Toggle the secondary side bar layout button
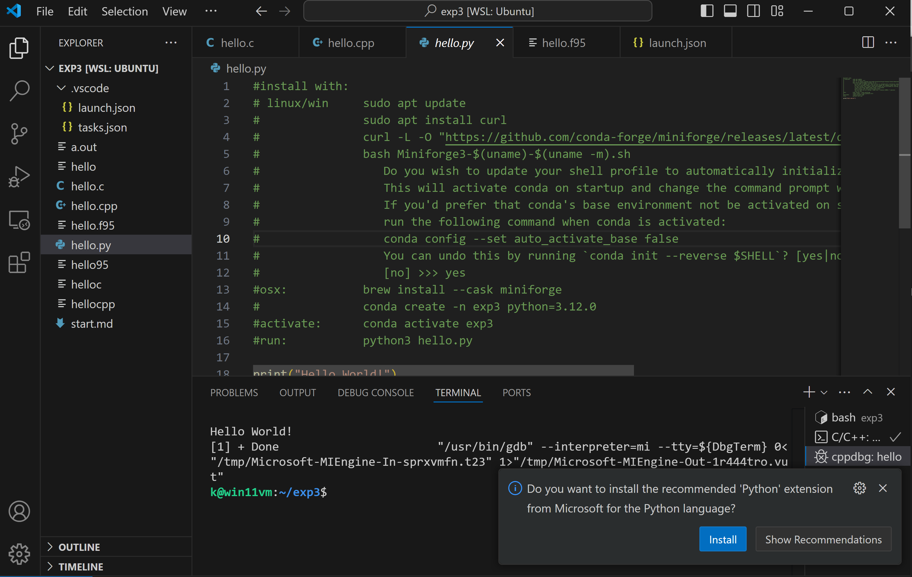912x577 pixels. click(753, 11)
